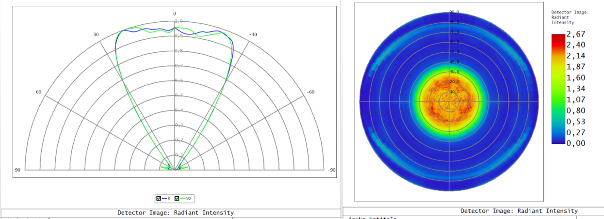
Task: Click the 1,87 value on the color scale
Action: (x=575, y=66)
